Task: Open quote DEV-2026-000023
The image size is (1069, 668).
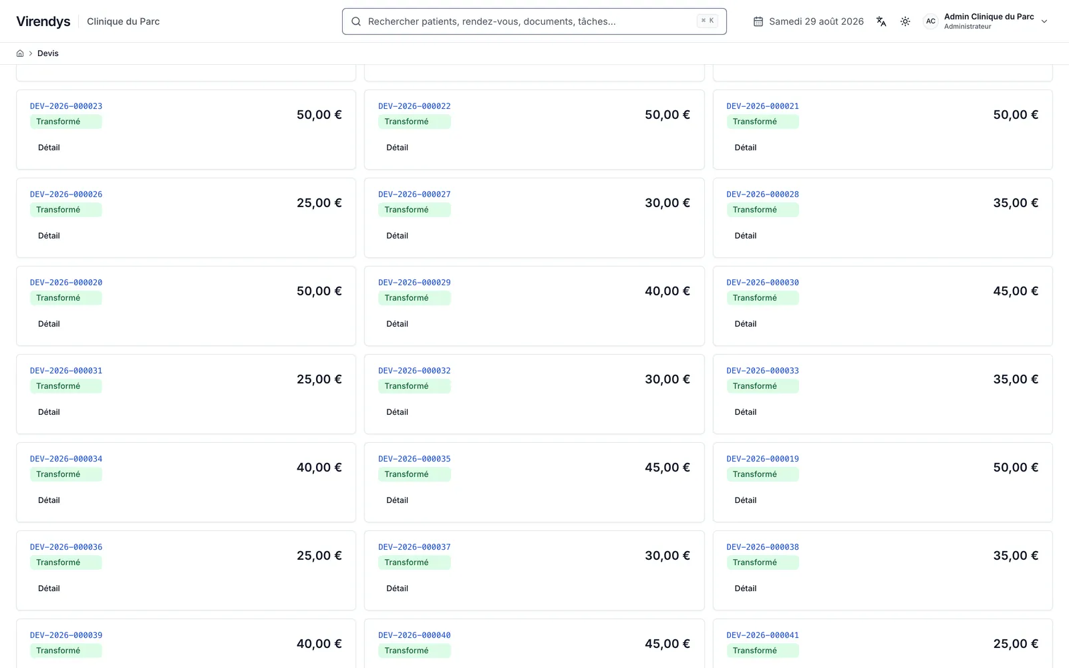Action: pyautogui.click(x=66, y=106)
